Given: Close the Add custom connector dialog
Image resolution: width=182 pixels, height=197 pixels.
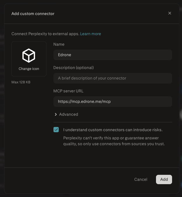Looking at the screenshot, I should (x=169, y=13).
